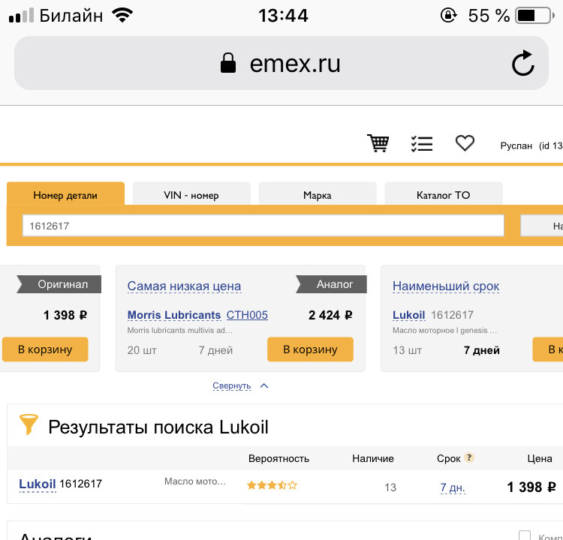Focus the part number search field
Viewport: 563px width, 540px height.
[263, 226]
